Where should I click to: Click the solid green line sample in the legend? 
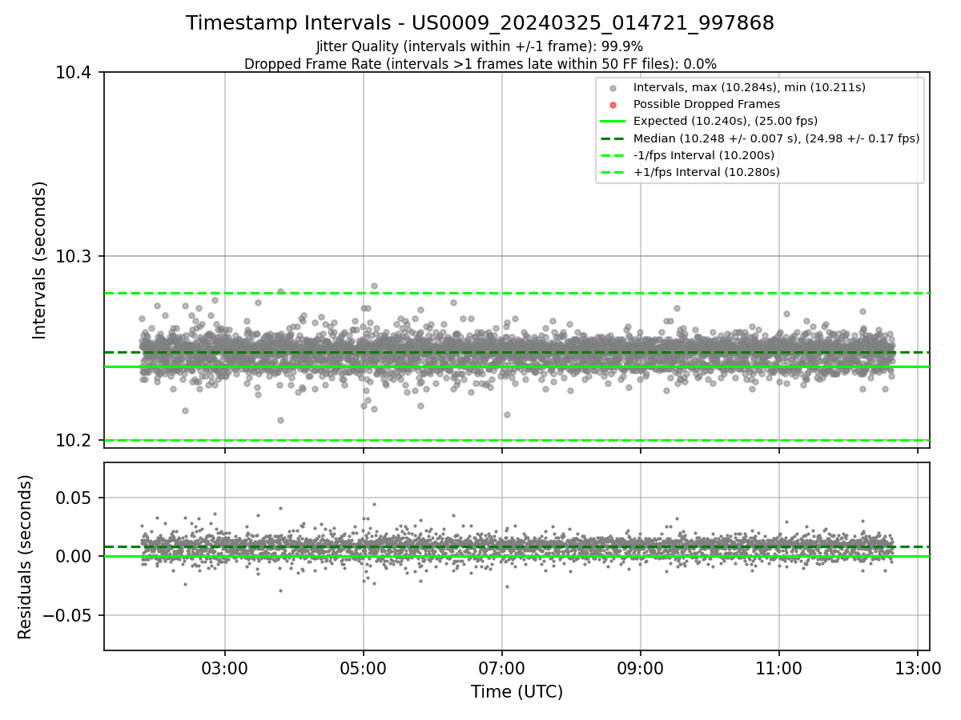[613, 122]
